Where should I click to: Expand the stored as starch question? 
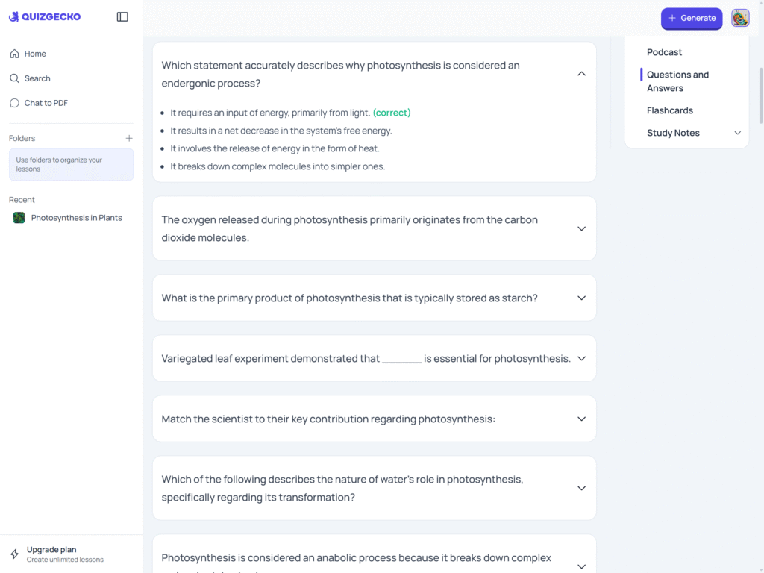coord(581,298)
